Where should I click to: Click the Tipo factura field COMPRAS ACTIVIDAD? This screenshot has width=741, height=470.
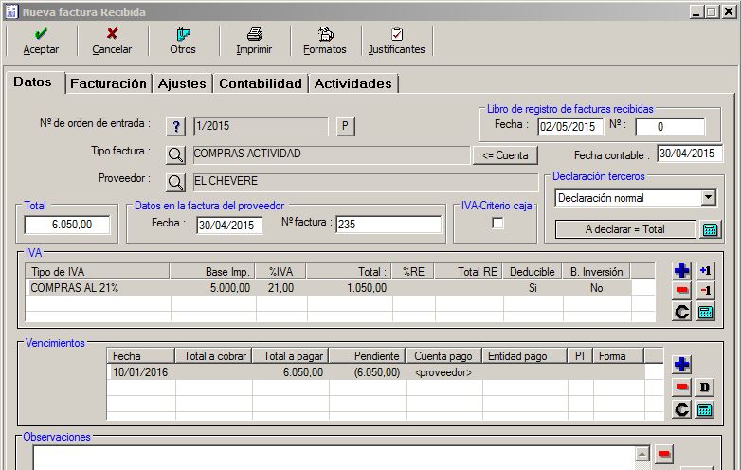click(x=332, y=154)
